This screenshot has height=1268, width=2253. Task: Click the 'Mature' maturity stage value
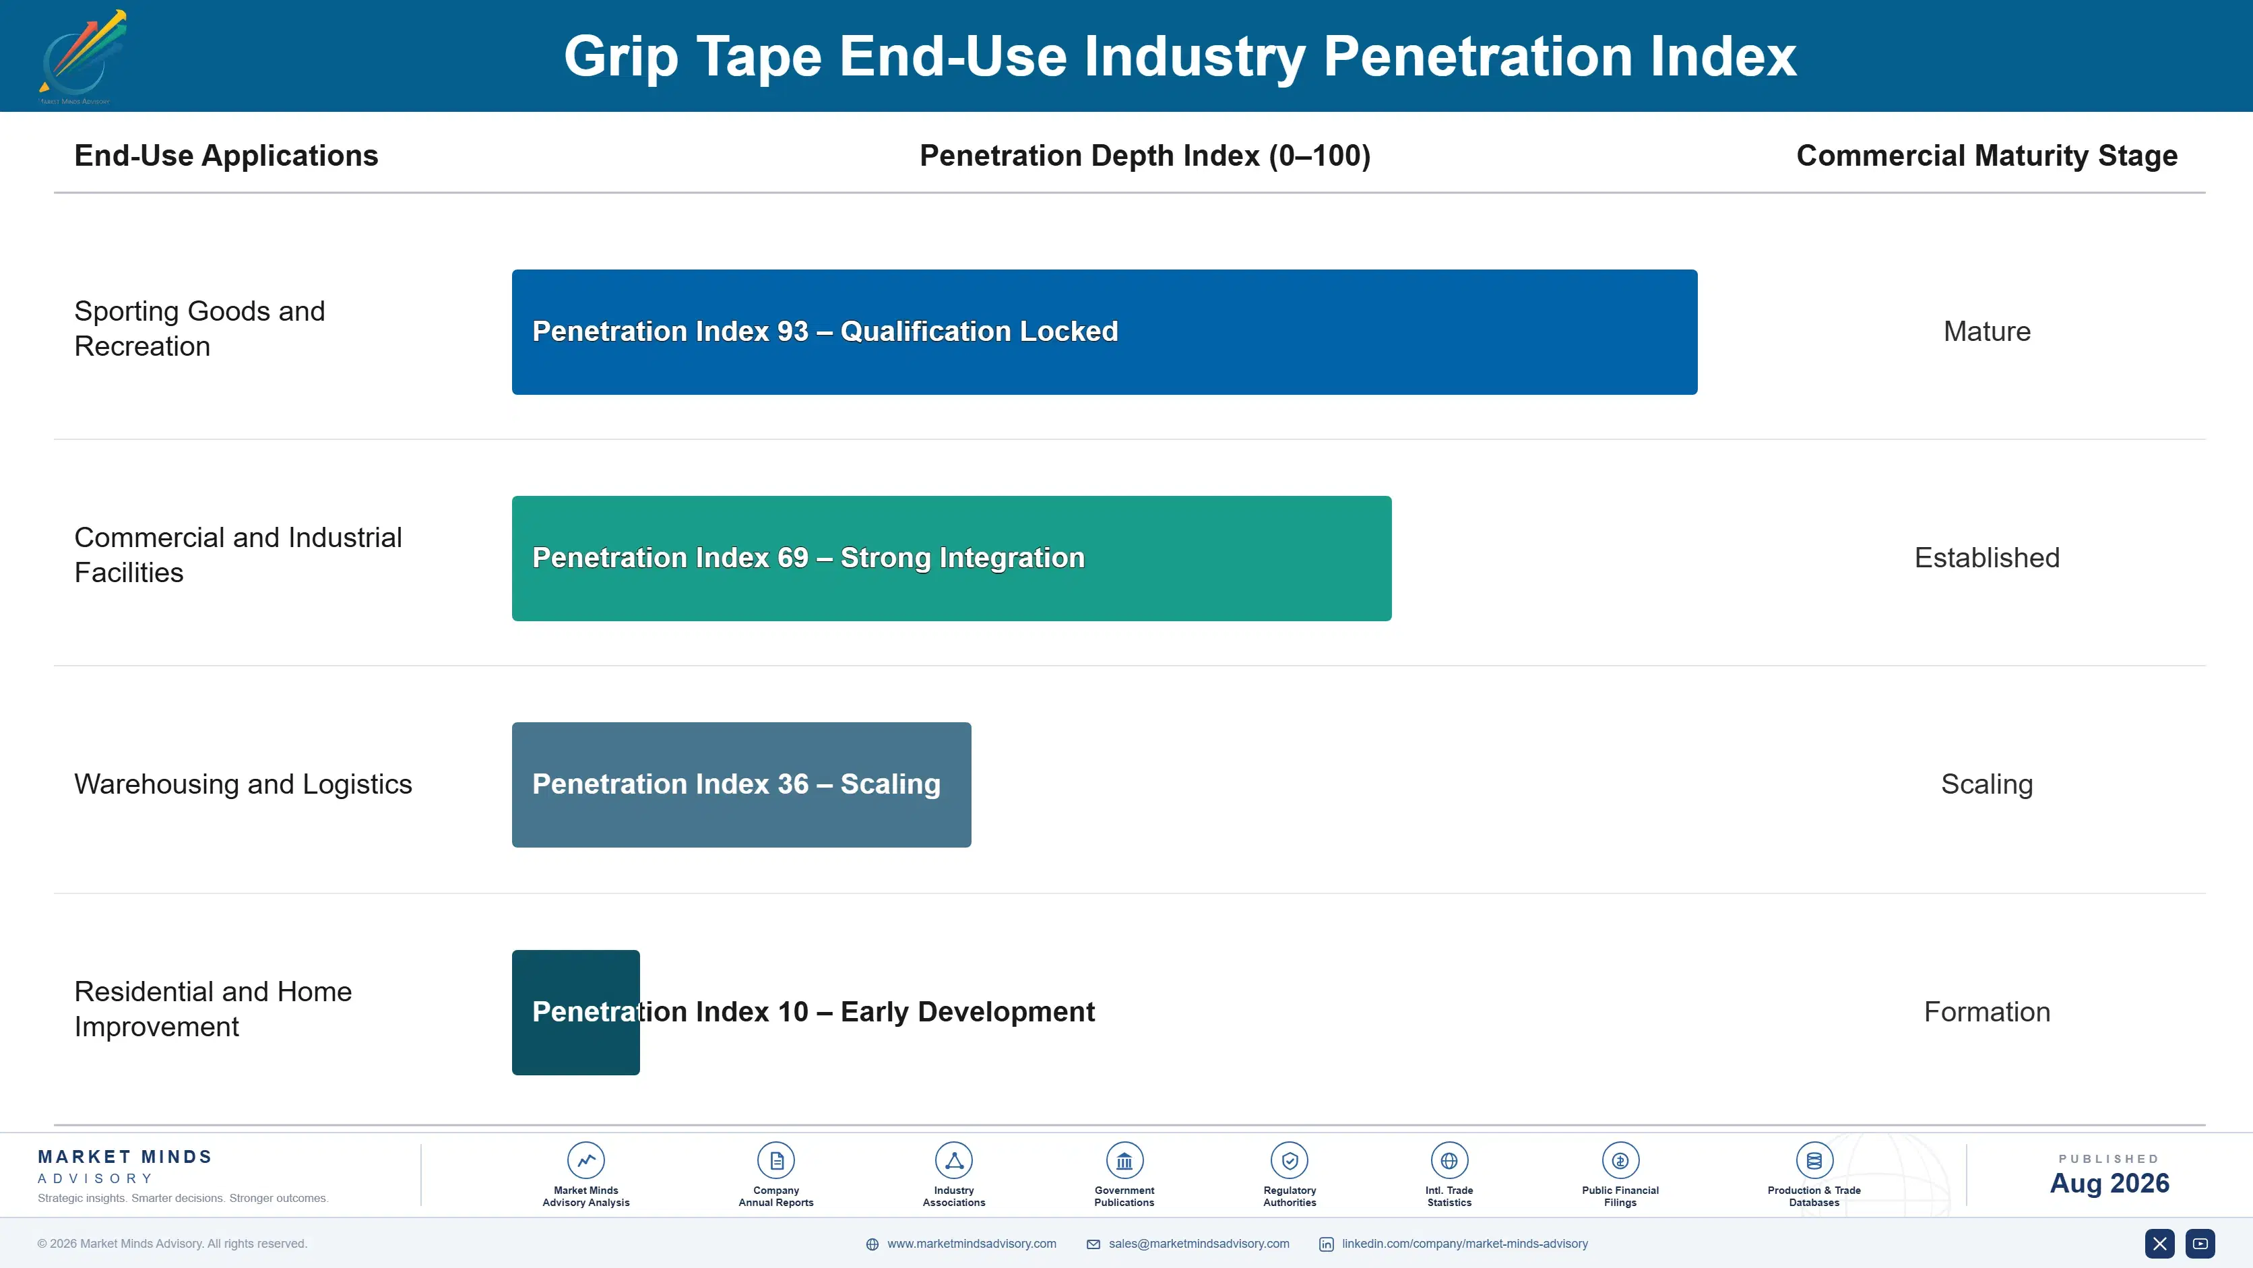1986,331
